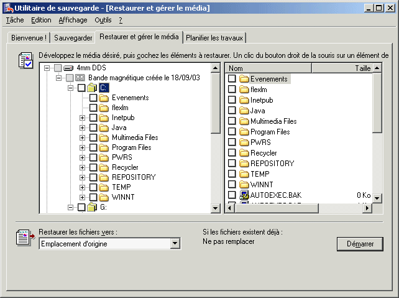This screenshot has width=399, height=298.
Task: Open the Planifier les travaux tab
Action: pyautogui.click(x=215, y=37)
